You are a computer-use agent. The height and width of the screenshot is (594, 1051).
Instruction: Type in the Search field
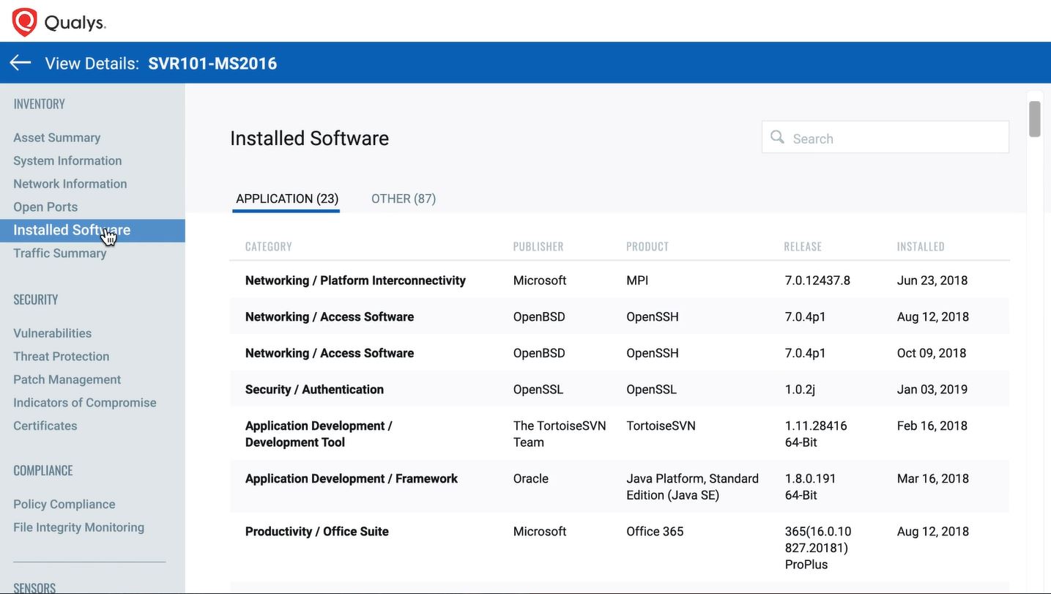pos(894,138)
